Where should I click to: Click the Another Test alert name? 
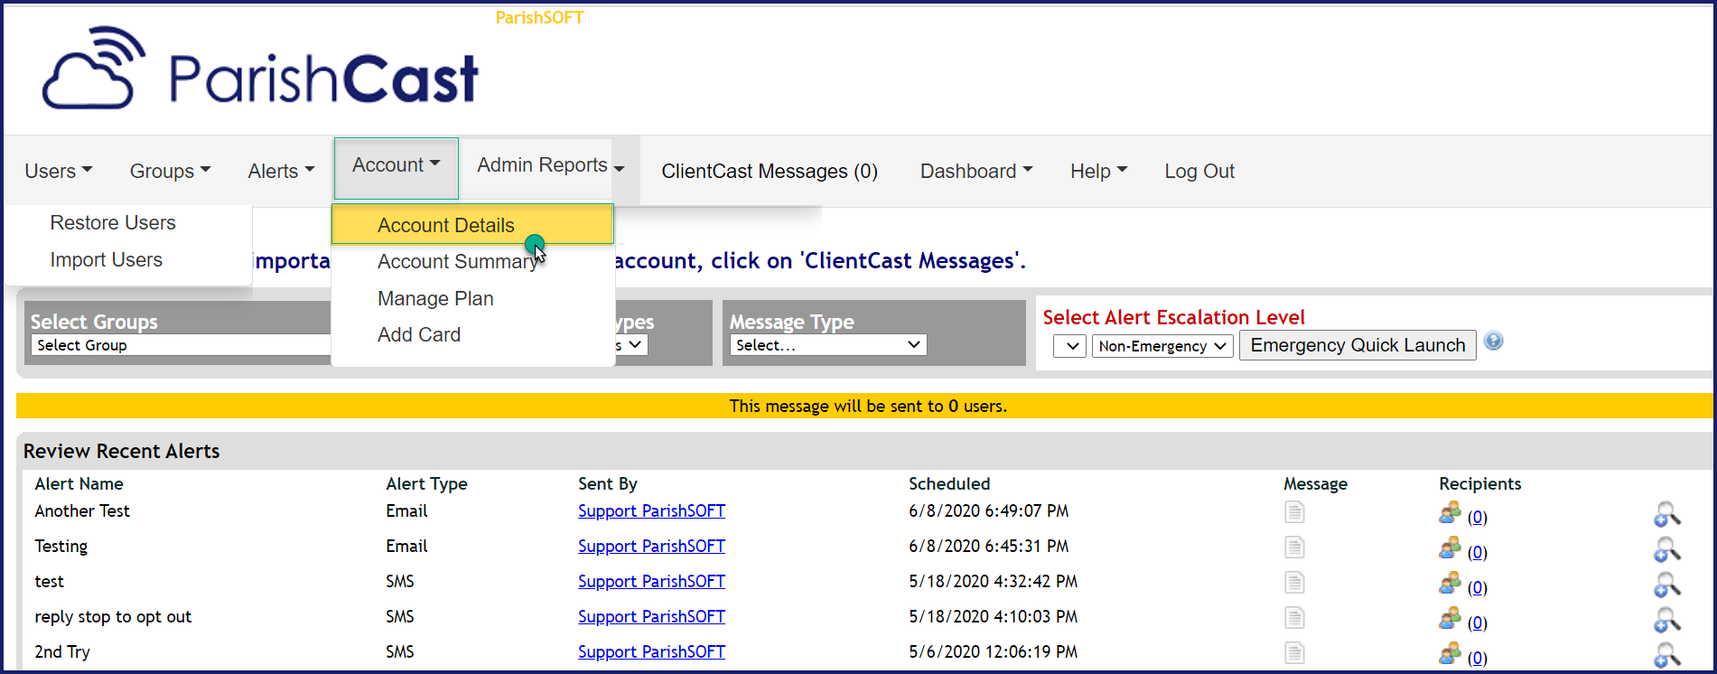82,510
